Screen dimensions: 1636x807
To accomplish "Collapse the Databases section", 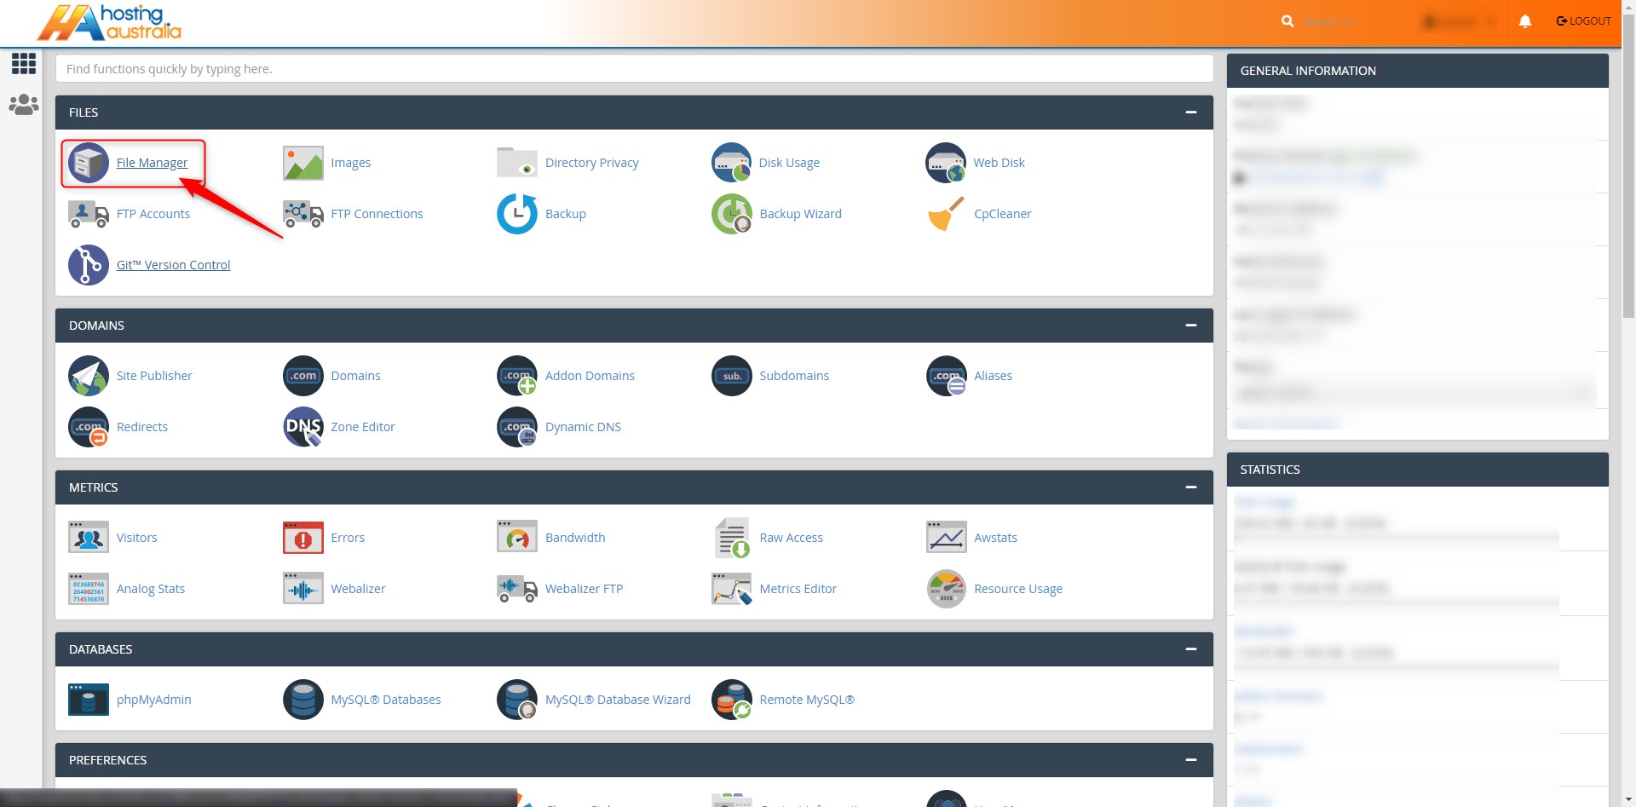I will (1190, 649).
